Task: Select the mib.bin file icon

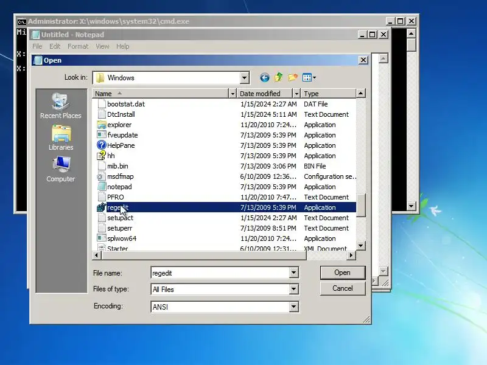Action: pyautogui.click(x=102, y=166)
